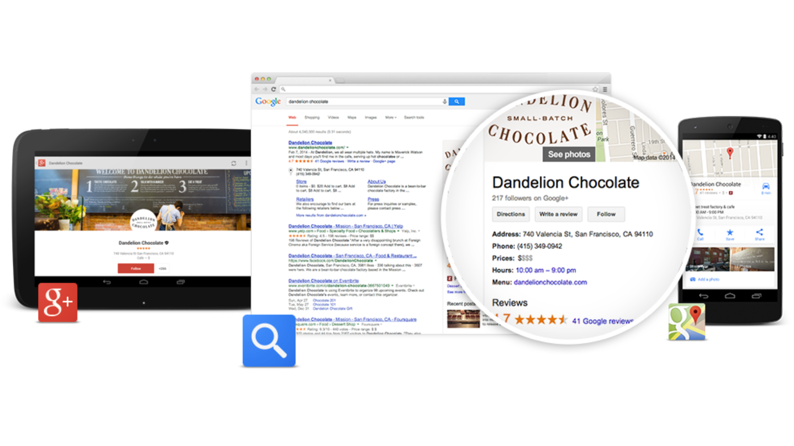Tap the Share icon on phone
This screenshot has width=794, height=446.
pos(760,234)
